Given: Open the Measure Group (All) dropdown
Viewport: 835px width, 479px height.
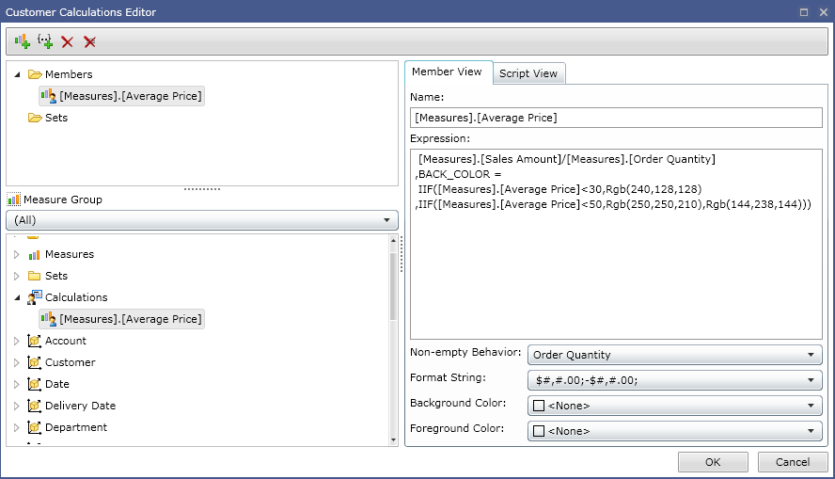Looking at the screenshot, I should point(202,220).
